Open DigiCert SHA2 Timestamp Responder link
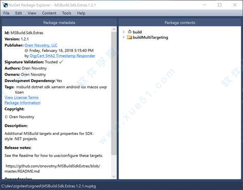Image resolution: width=243 pixels, height=190 pixels. [62, 56]
